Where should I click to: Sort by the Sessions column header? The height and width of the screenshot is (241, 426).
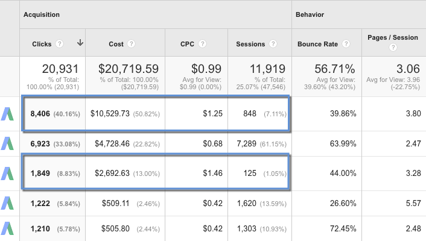coord(252,44)
